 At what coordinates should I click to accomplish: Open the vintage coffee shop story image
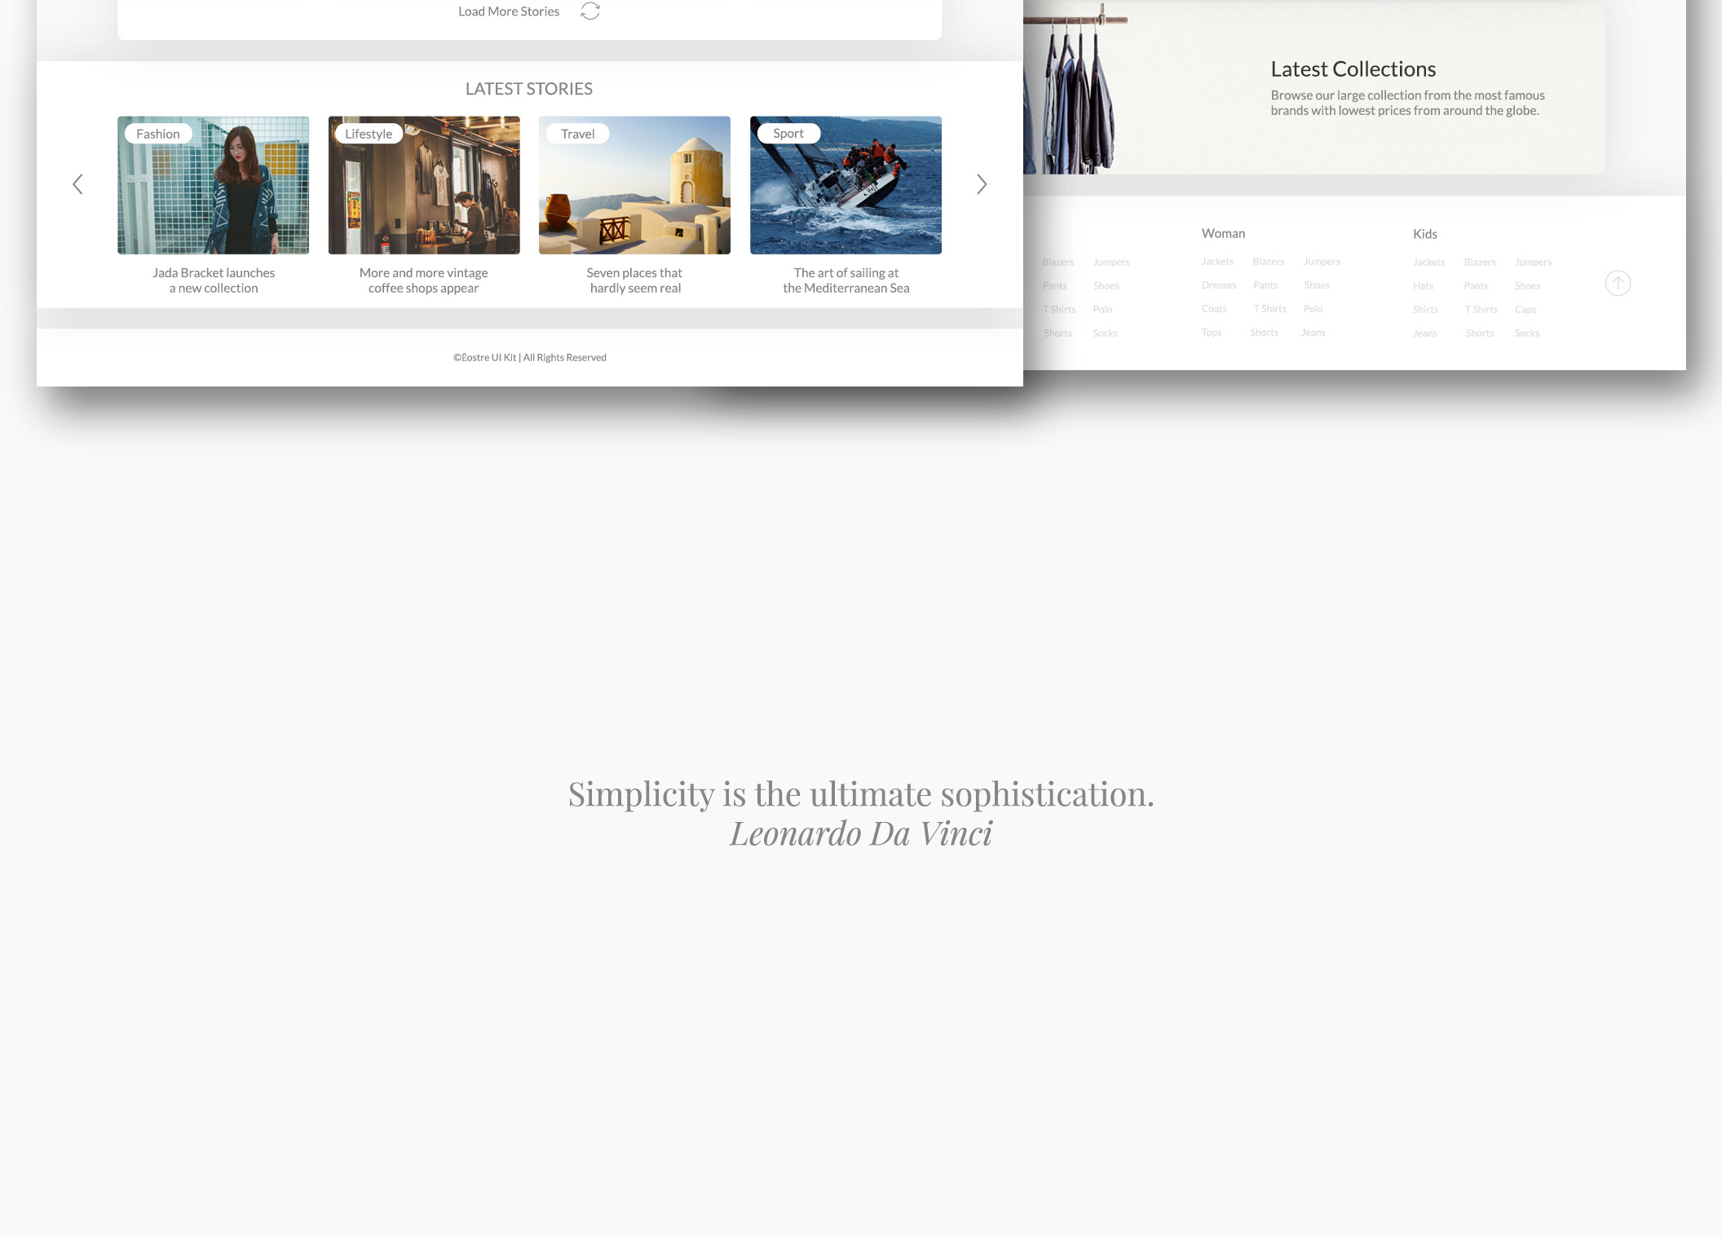[424, 196]
